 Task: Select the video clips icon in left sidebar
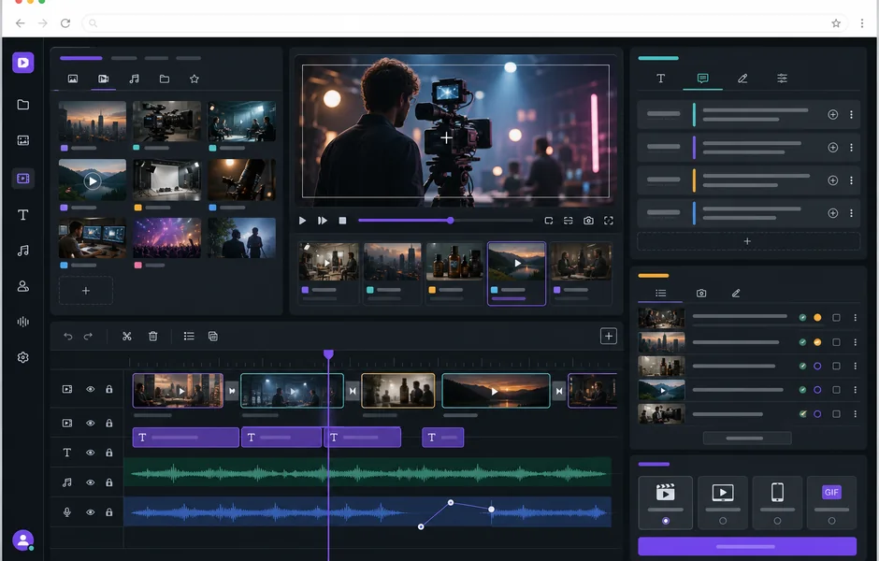click(x=23, y=179)
